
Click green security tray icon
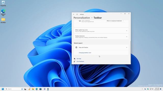[x=148, y=89]
